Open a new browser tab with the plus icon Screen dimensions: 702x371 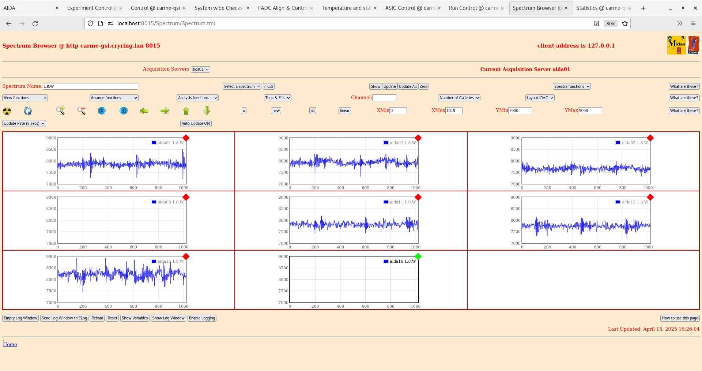click(643, 8)
